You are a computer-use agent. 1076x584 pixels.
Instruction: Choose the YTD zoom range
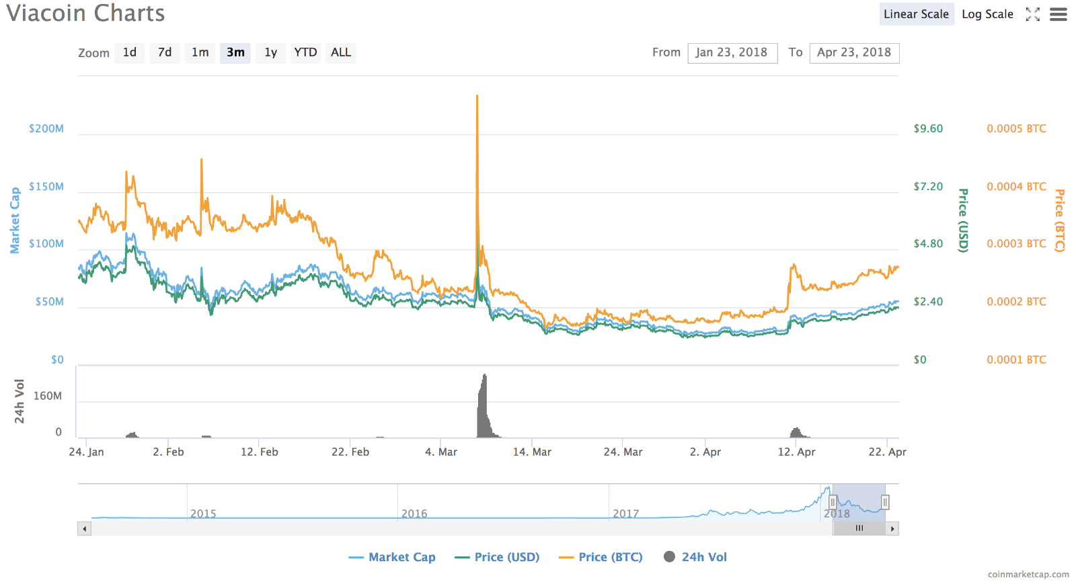pyautogui.click(x=305, y=52)
